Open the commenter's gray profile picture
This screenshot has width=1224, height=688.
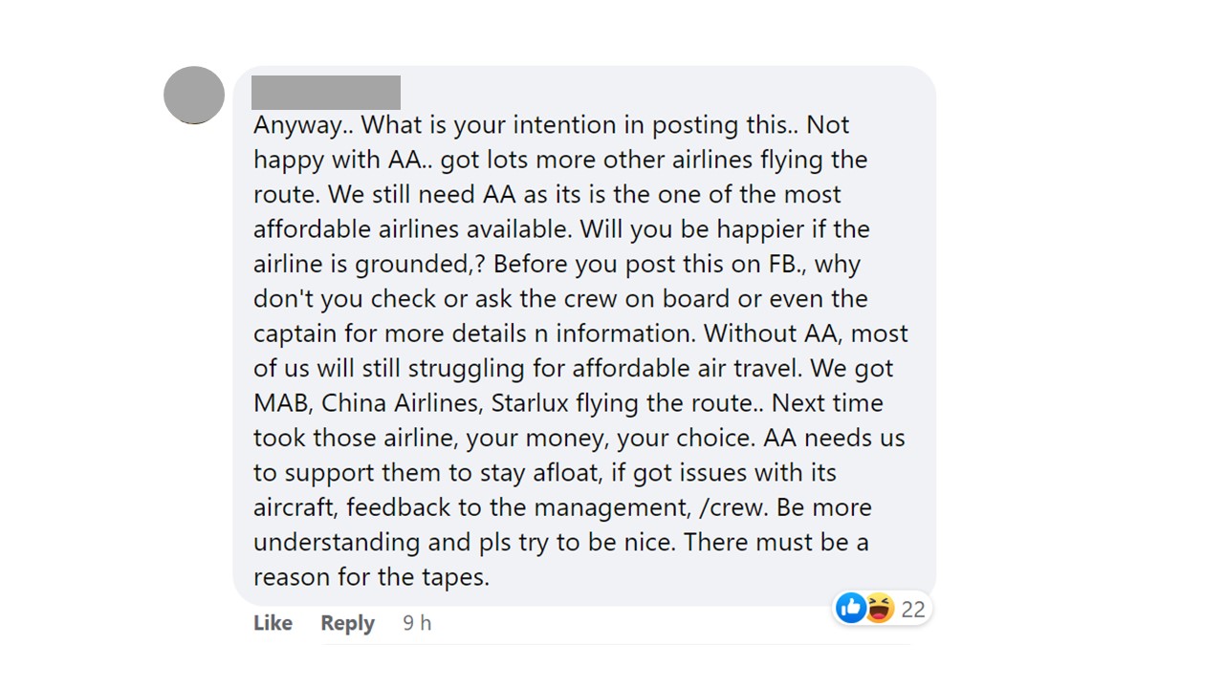pos(194,95)
